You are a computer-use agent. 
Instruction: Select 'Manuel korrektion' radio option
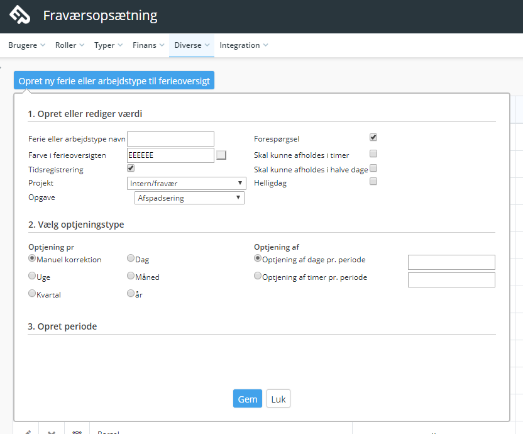point(32,258)
